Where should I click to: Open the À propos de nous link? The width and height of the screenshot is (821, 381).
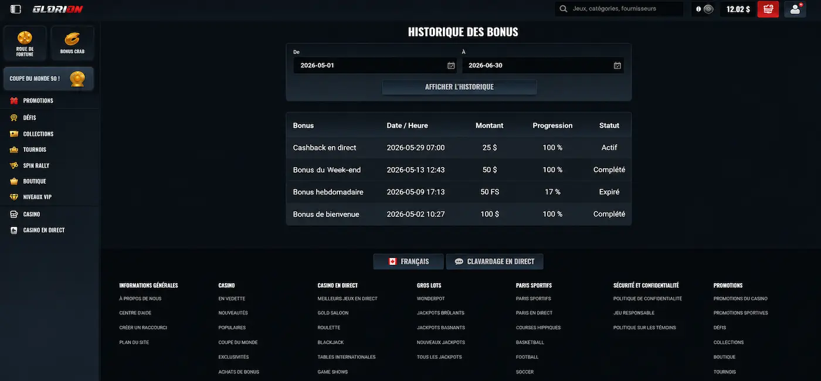coord(140,299)
